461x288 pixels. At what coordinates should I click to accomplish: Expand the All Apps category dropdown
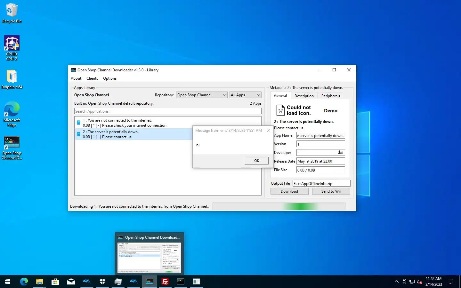tap(246, 95)
